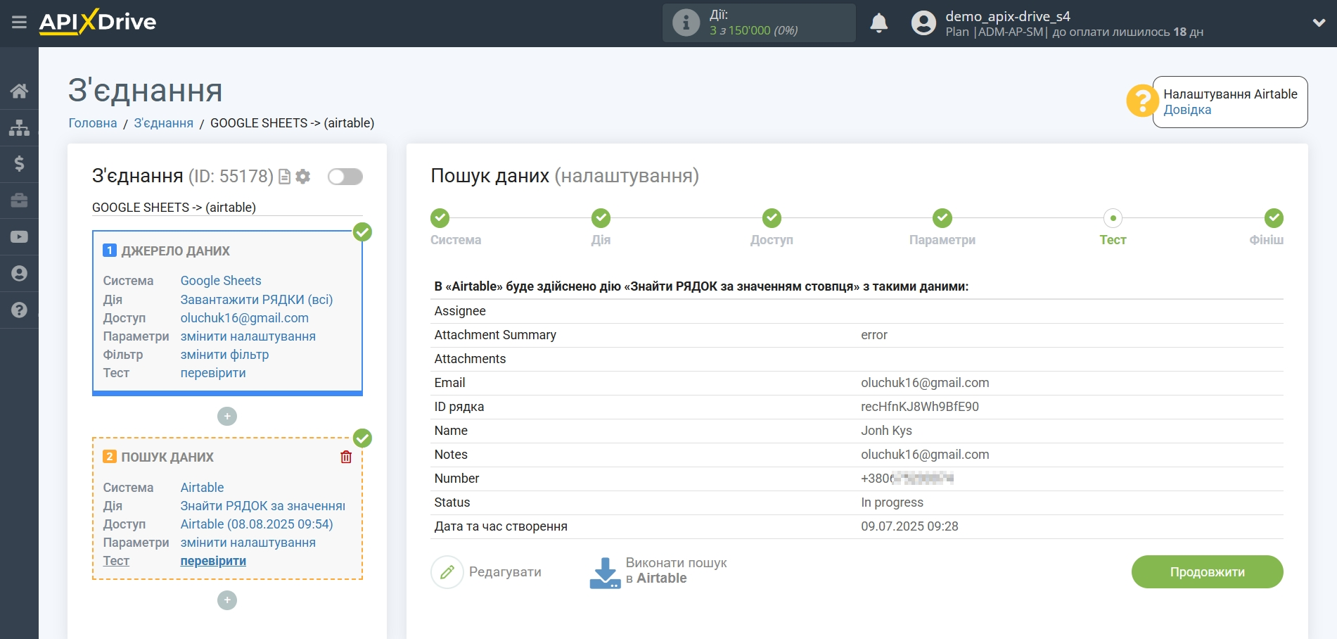Open briefcase icon in sidebar
The image size is (1337, 639).
pos(19,201)
